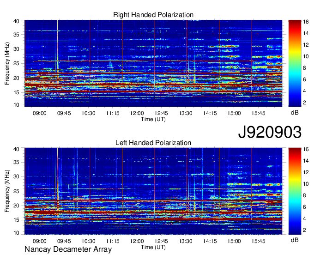Click 35 MHz tick on upper frequency axis
314x255 pixels.
16,35
